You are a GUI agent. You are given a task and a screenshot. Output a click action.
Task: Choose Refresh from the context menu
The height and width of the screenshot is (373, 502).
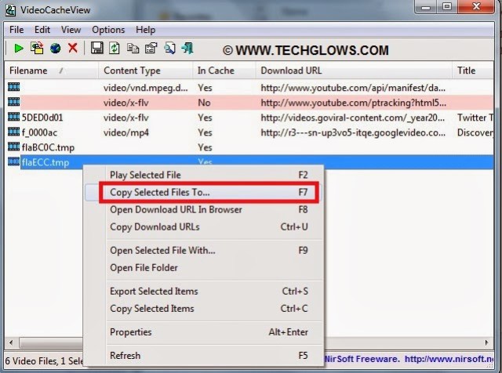[205, 356]
